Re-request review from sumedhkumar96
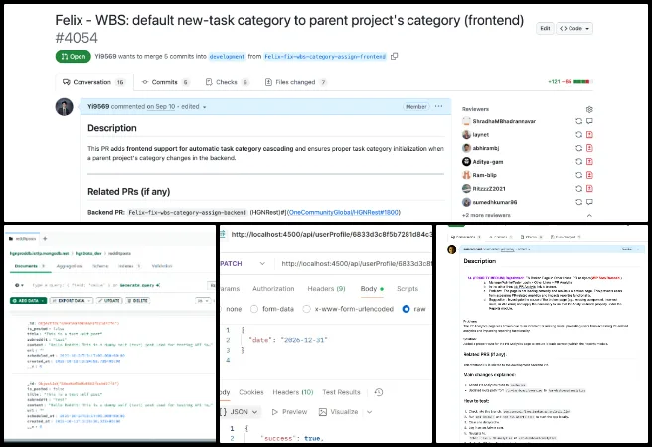652x447 pixels. click(578, 201)
